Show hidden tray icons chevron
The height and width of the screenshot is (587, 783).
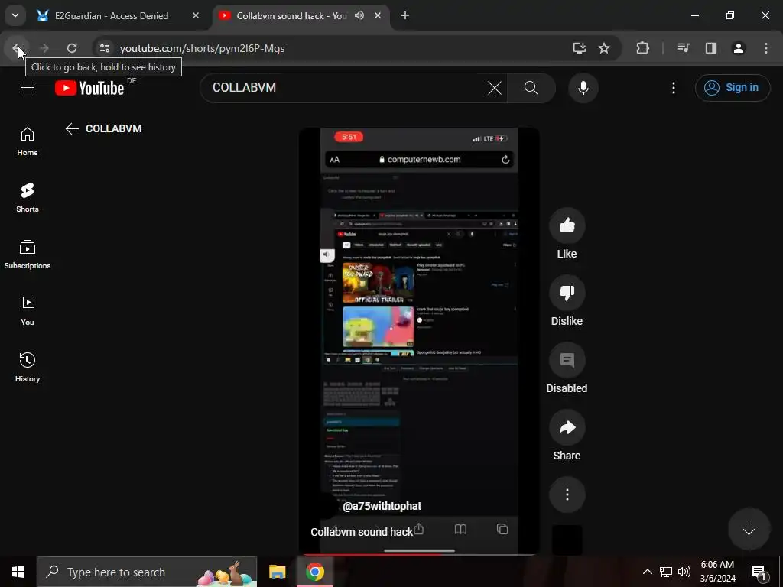coord(647,572)
